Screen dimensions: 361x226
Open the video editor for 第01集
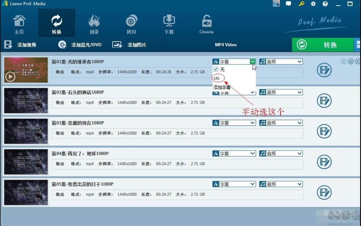click(324, 70)
